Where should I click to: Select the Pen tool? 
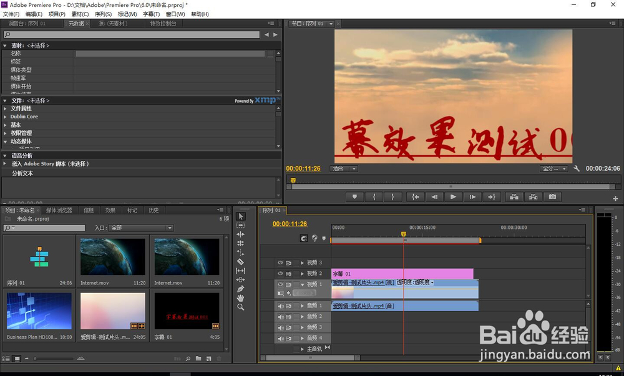(x=240, y=289)
